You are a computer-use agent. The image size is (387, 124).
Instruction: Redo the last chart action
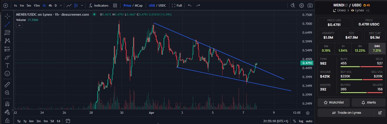[x=198, y=5]
